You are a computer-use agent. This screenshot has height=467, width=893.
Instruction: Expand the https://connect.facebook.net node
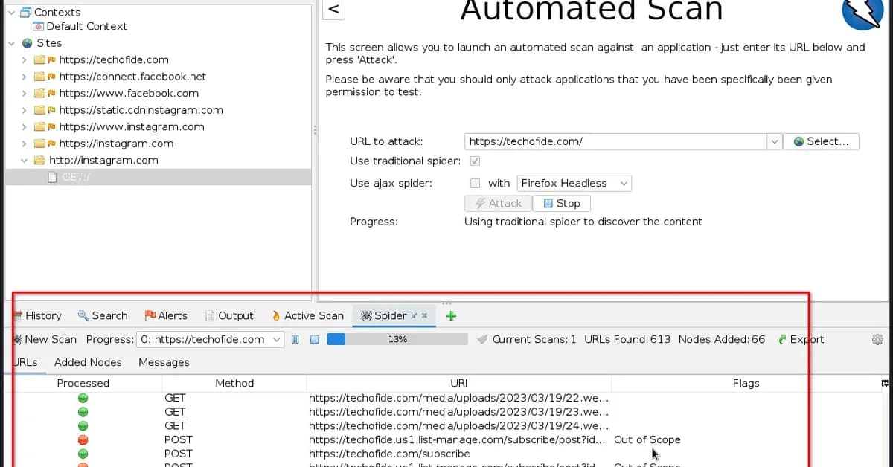24,77
